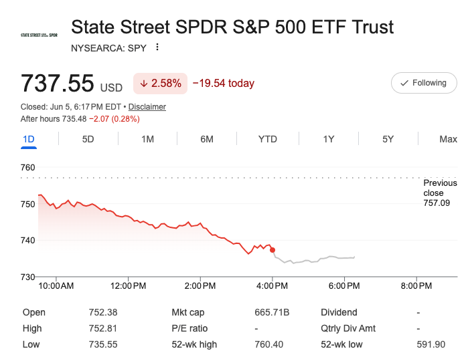Click the checkmark icon in Following

pos(404,83)
